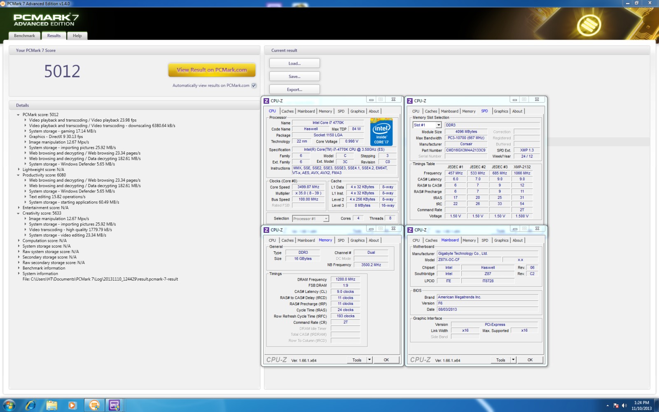This screenshot has height=412, width=659.
Task: Click Tools button in CPU-Z Memory window
Action: 357,360
